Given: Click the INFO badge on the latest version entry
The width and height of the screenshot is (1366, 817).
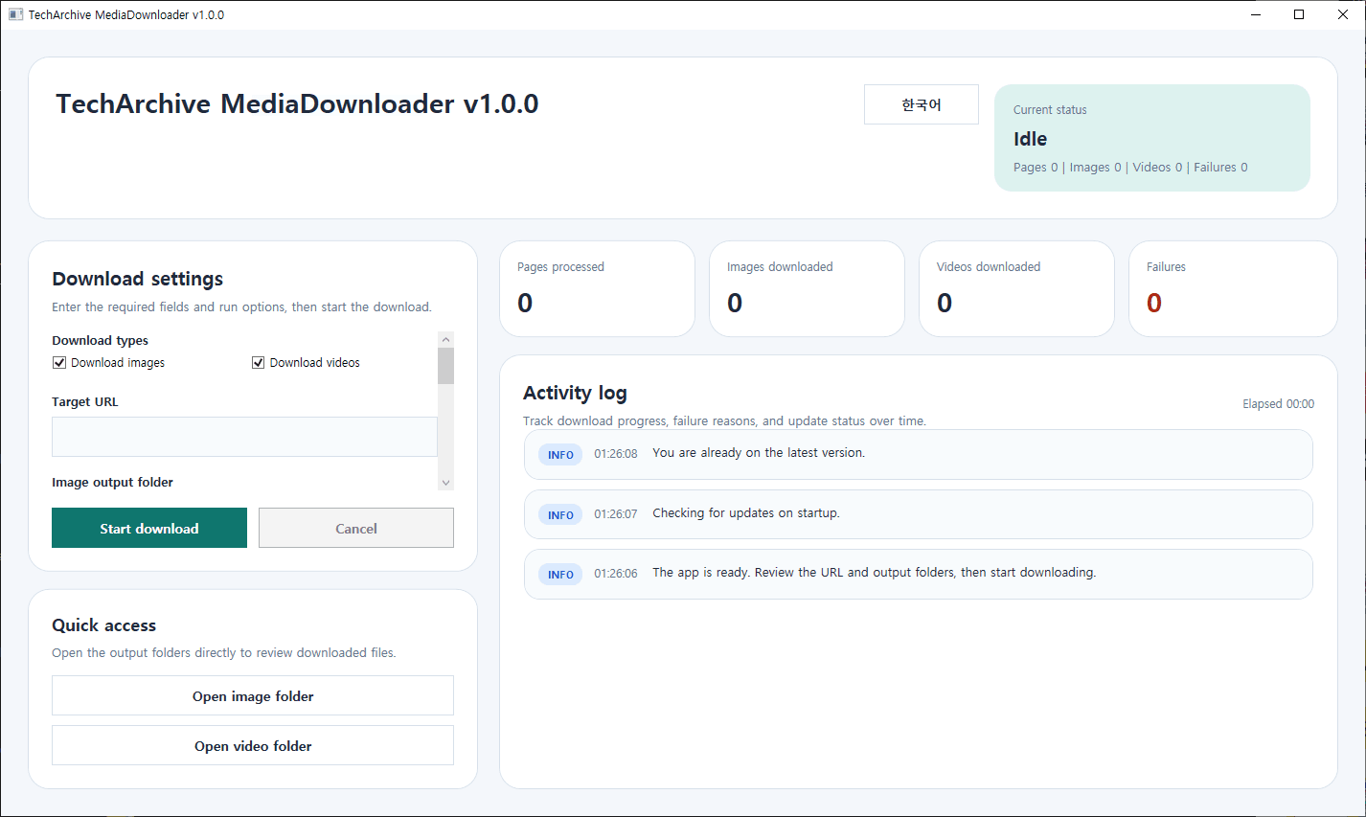Looking at the screenshot, I should point(560,455).
